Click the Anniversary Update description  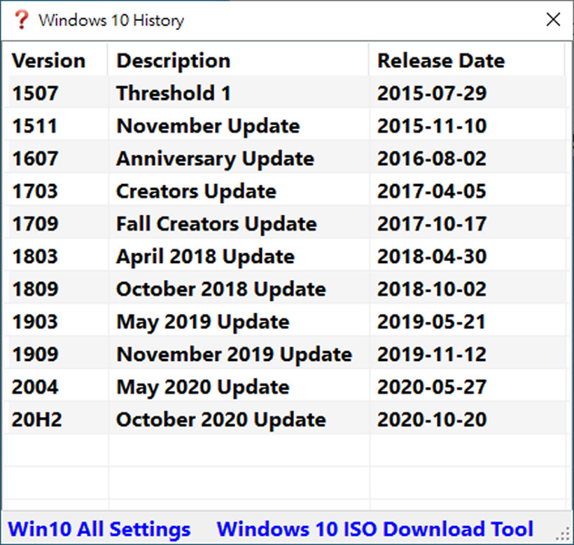[215, 158]
